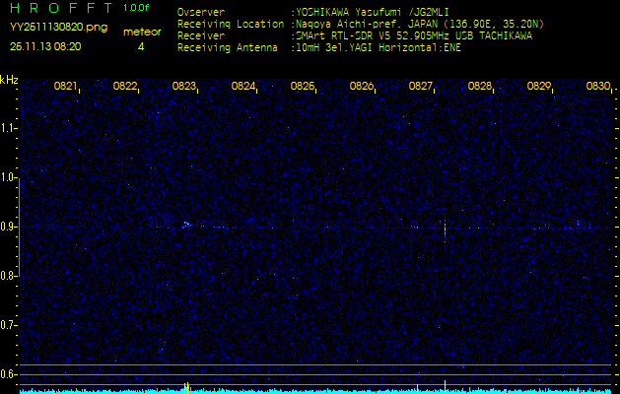Click the white vertical range bar beside 0.9 kHz
The image size is (620, 394).
click(19, 227)
